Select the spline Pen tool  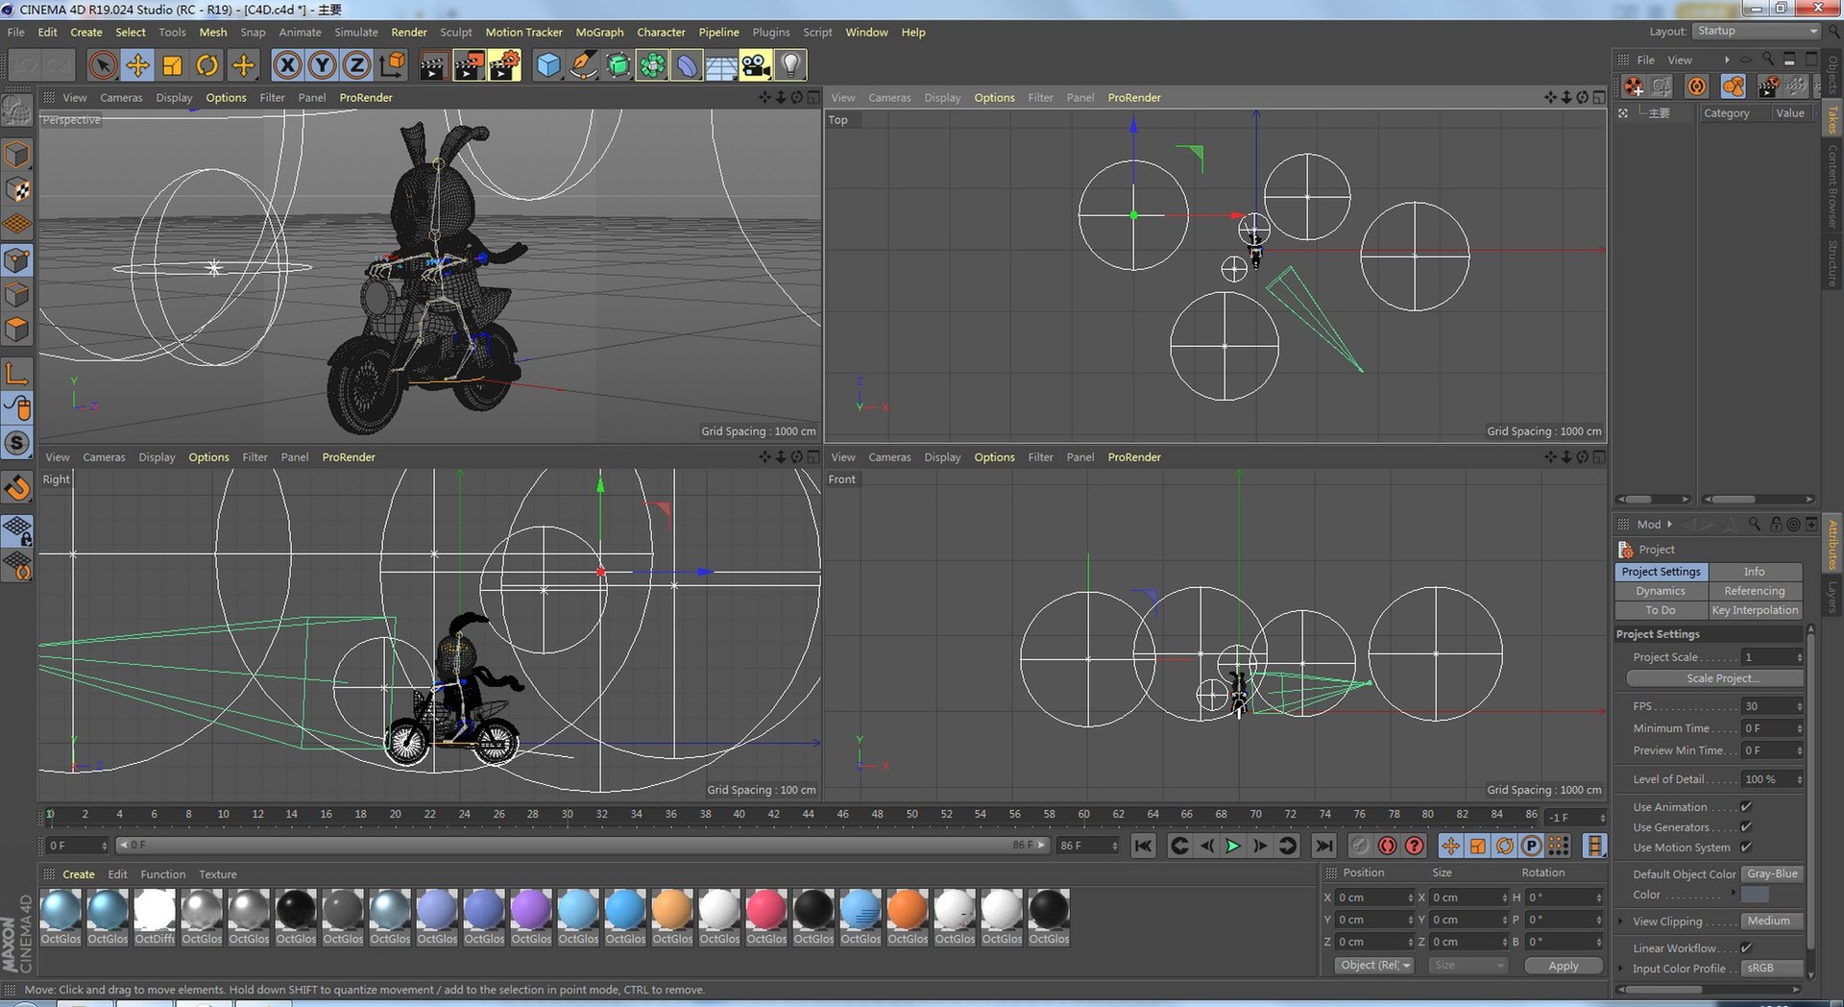(583, 65)
